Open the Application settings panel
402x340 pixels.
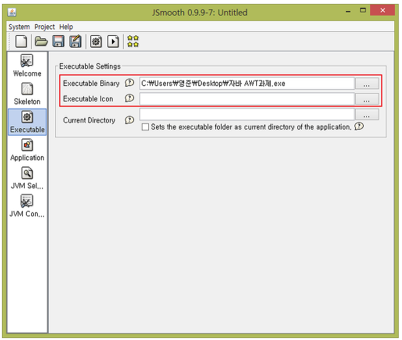[x=27, y=150]
